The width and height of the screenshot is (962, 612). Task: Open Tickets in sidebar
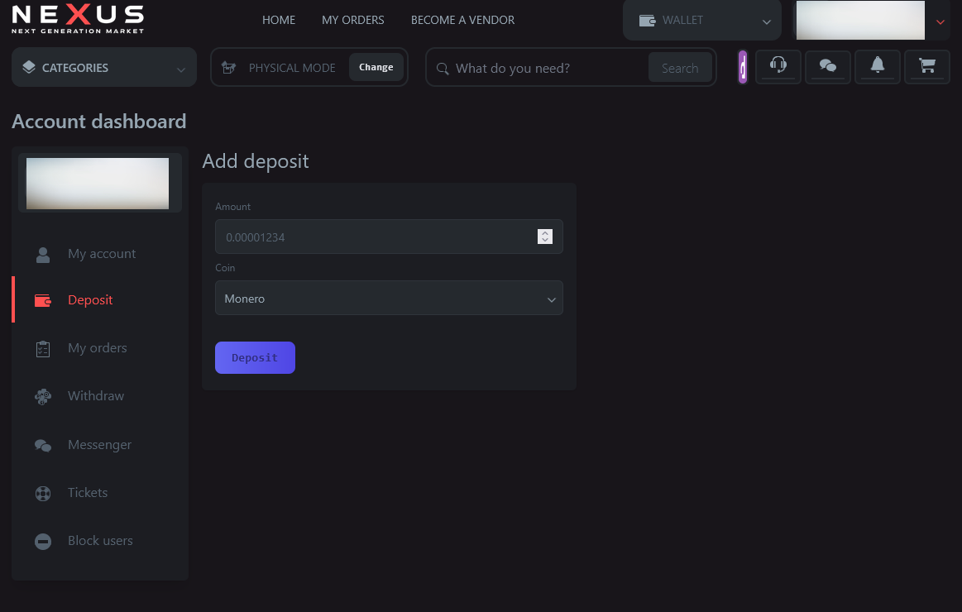click(88, 492)
